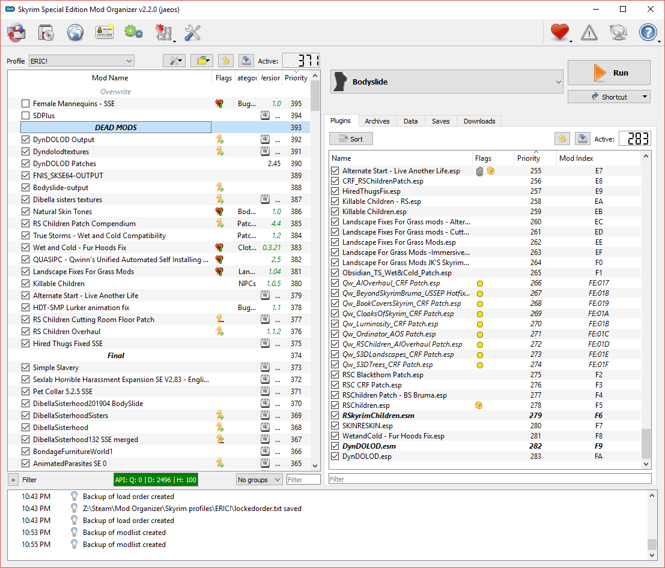The width and height of the screenshot is (665, 568).
Task: Disable SKINRESKIN.esp plugin
Action: point(335,426)
